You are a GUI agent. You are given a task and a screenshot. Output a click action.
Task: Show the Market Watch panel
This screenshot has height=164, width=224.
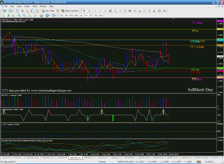(x=18, y=11)
